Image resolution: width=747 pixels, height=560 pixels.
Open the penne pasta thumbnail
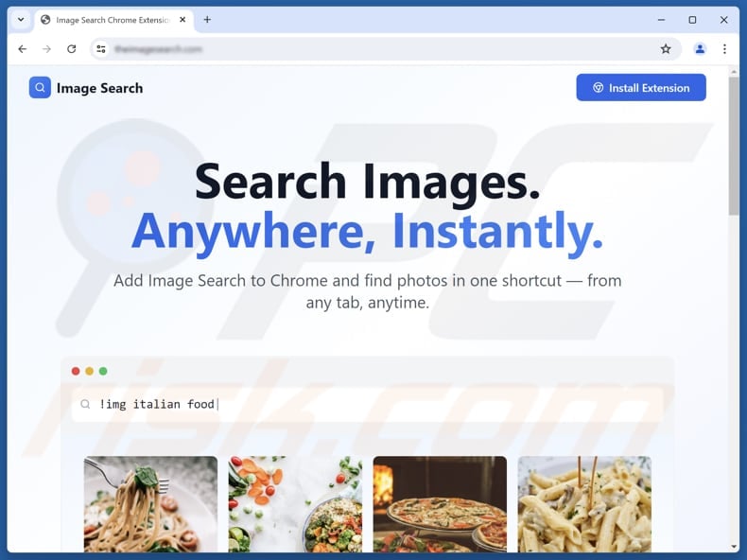tap(584, 504)
